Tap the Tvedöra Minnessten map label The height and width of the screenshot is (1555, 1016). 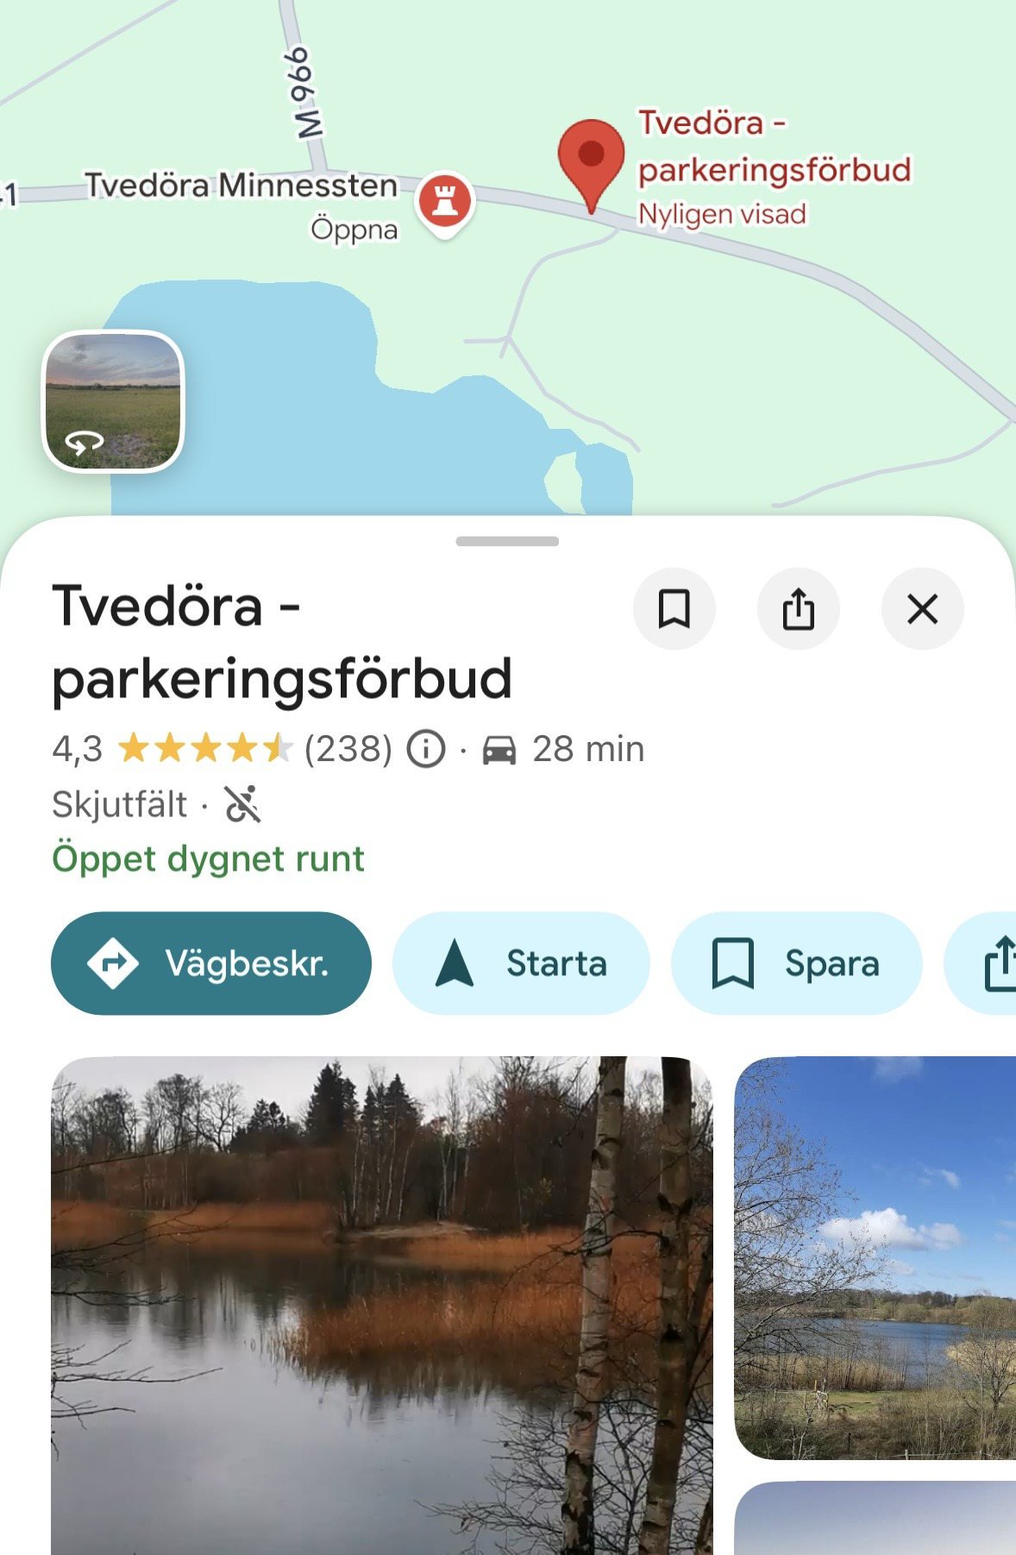(241, 185)
